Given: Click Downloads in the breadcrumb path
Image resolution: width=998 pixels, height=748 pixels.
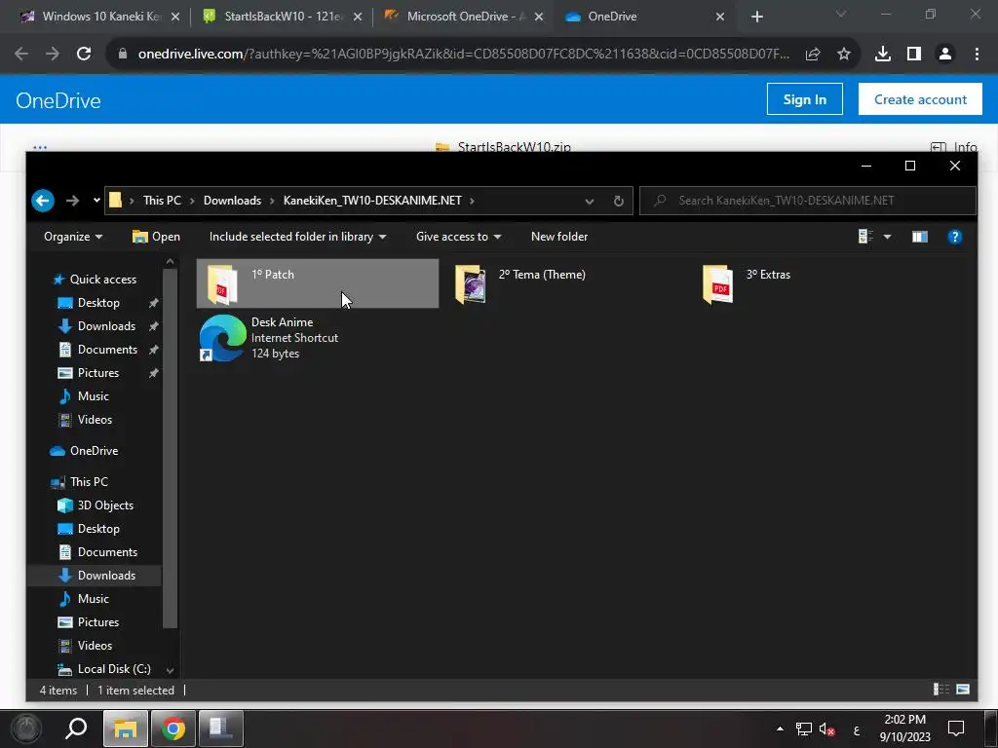Looking at the screenshot, I should 232,201.
